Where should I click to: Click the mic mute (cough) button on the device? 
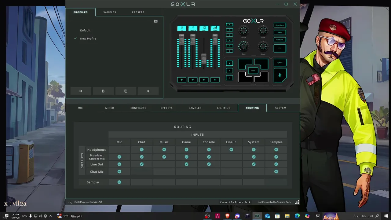pos(280,75)
